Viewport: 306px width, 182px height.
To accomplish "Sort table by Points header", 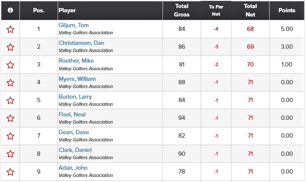I will [287, 10].
